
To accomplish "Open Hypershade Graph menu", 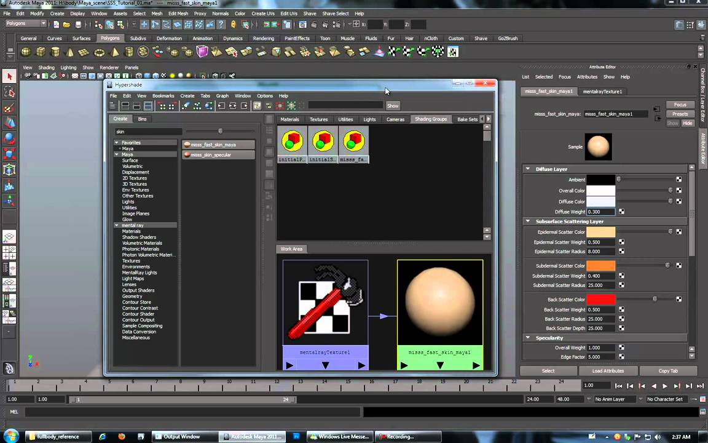I will pos(222,96).
